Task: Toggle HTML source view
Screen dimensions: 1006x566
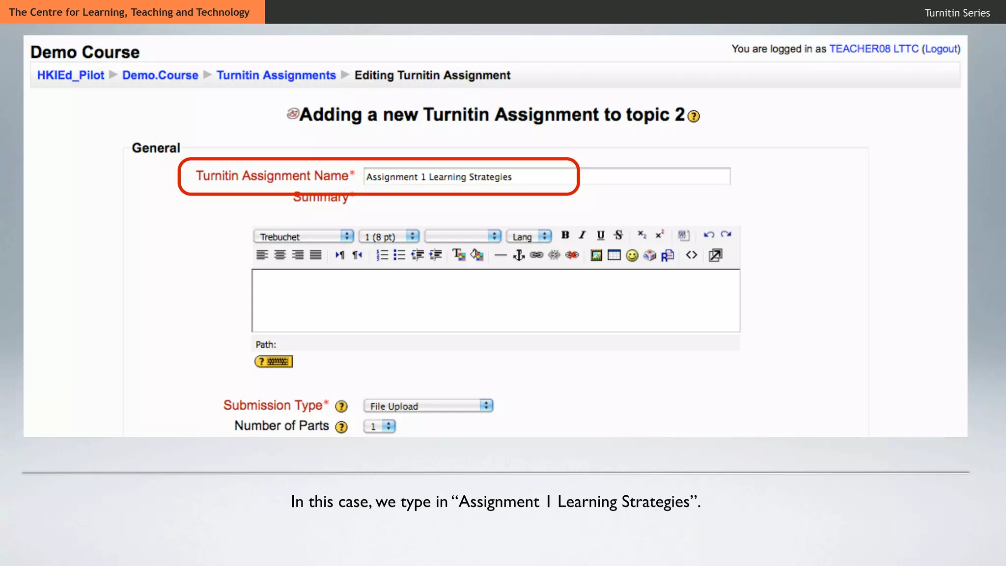Action: 692,255
